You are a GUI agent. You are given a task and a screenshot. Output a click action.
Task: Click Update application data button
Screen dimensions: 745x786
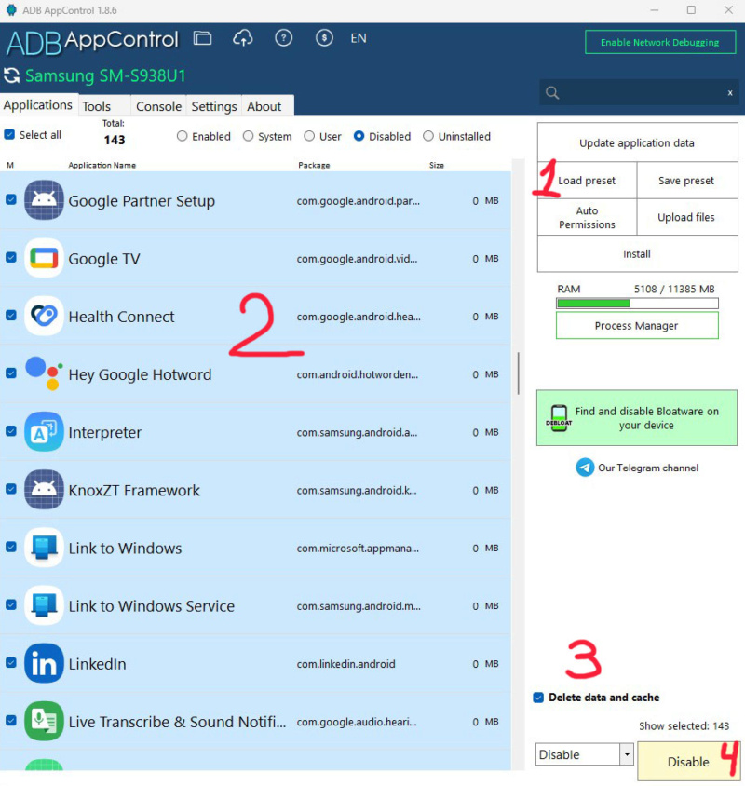(x=637, y=142)
